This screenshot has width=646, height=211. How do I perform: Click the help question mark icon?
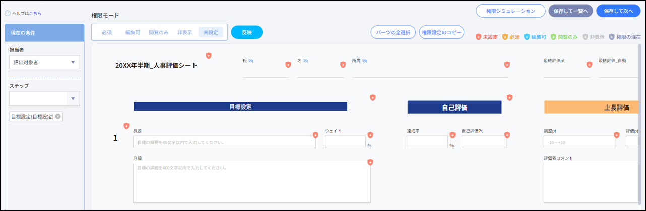8,14
